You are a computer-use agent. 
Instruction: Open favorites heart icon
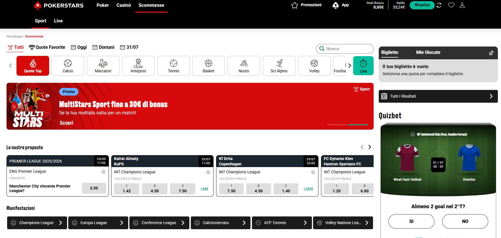point(451,5)
